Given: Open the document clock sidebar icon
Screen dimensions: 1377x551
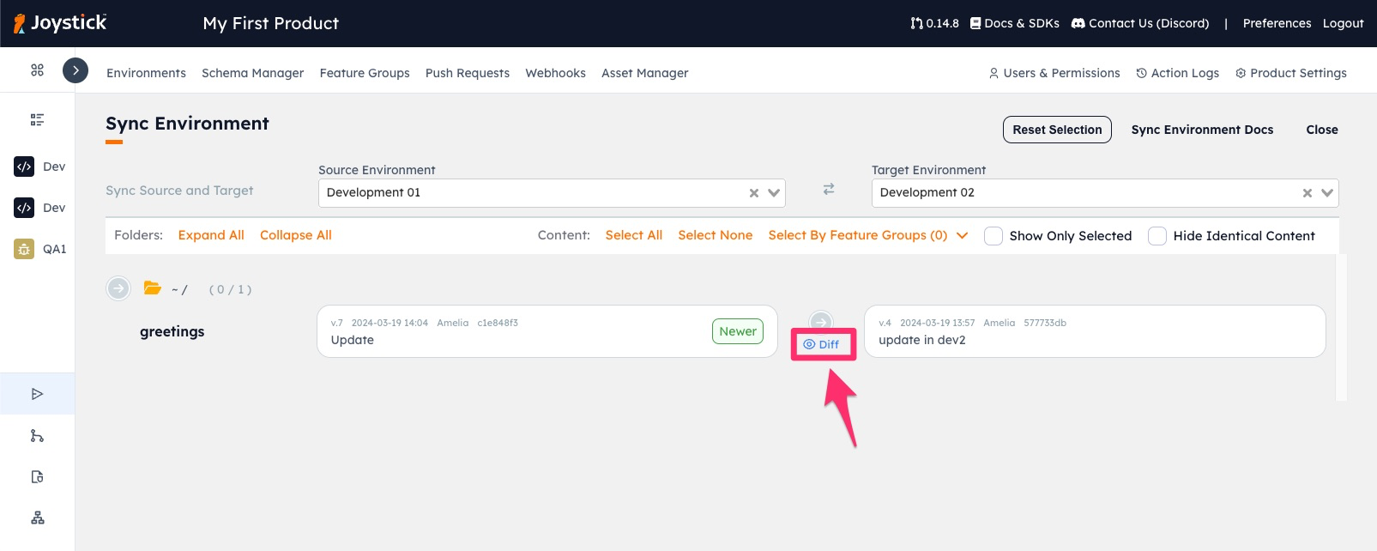Looking at the screenshot, I should point(37,477).
